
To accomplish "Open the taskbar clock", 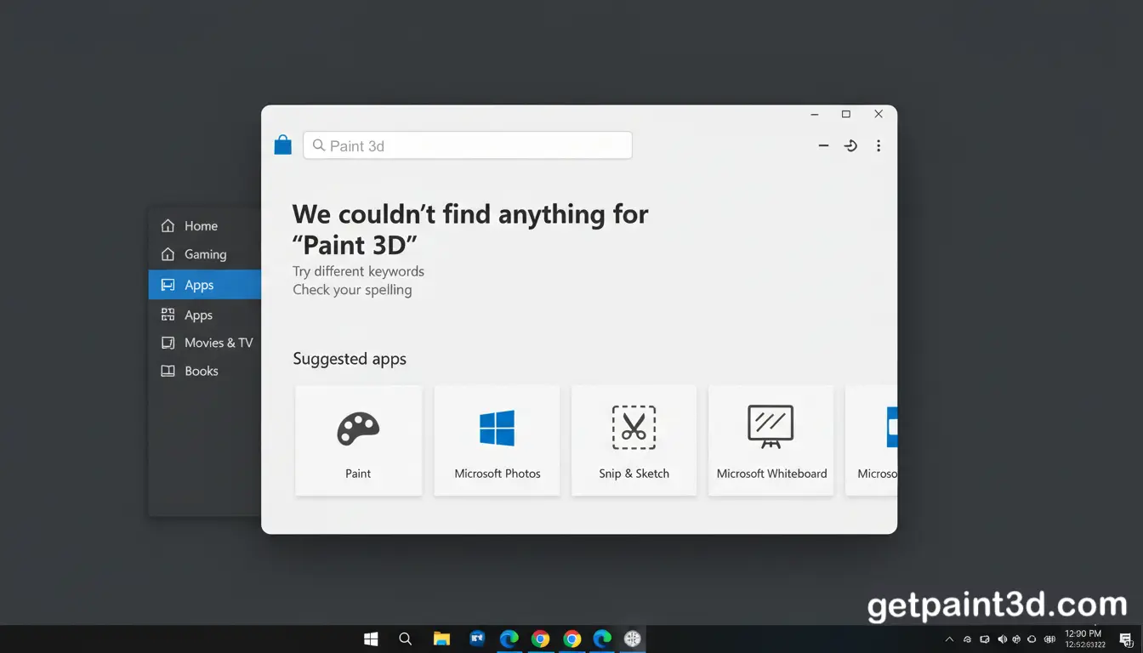I will point(1083,638).
